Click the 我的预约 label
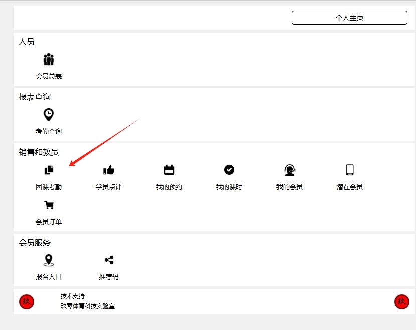Image resolution: width=416 pixels, height=330 pixels. pyautogui.click(x=169, y=187)
